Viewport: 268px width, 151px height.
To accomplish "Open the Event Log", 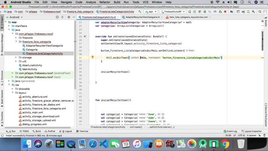I will coord(230,131).
